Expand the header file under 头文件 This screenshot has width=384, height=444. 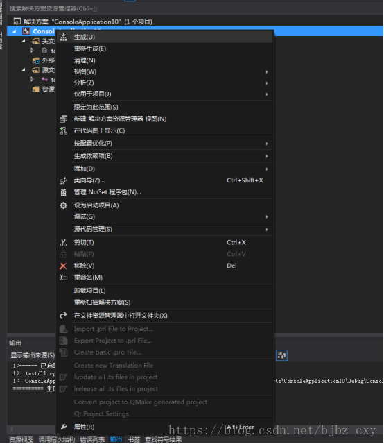click(x=32, y=51)
